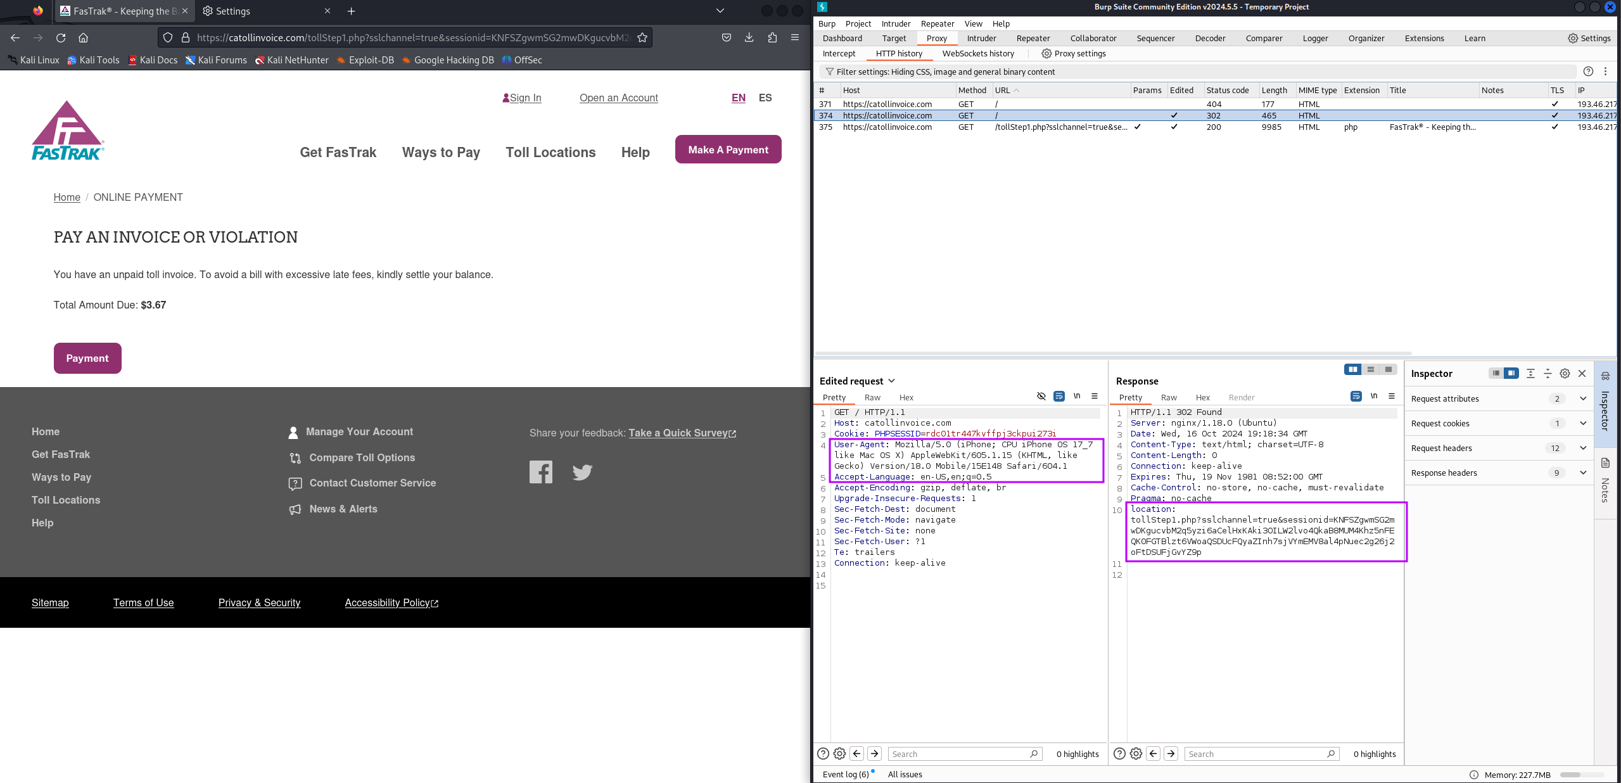Go to Firefox home page icon
The height and width of the screenshot is (783, 1621).
(x=83, y=37)
